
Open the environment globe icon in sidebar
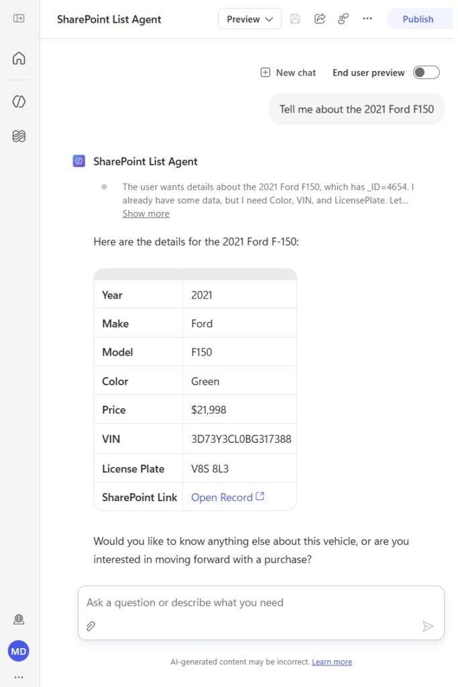pos(19,619)
